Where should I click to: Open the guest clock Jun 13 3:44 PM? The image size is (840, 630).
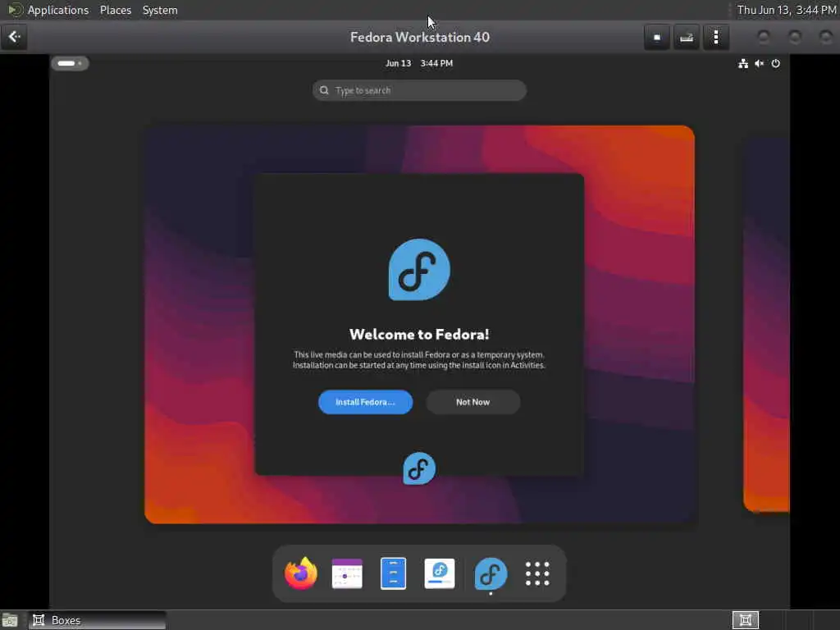(x=419, y=63)
